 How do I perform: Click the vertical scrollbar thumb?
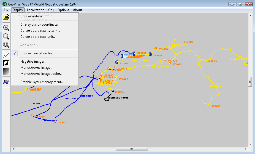click(x=250, y=82)
